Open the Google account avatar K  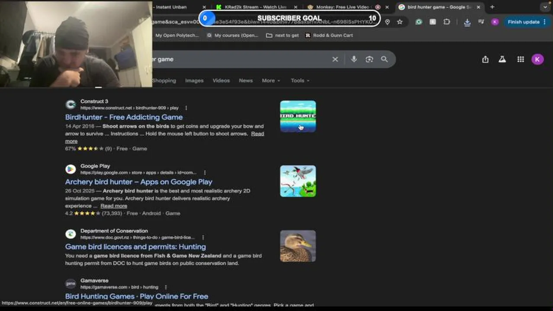point(537,60)
